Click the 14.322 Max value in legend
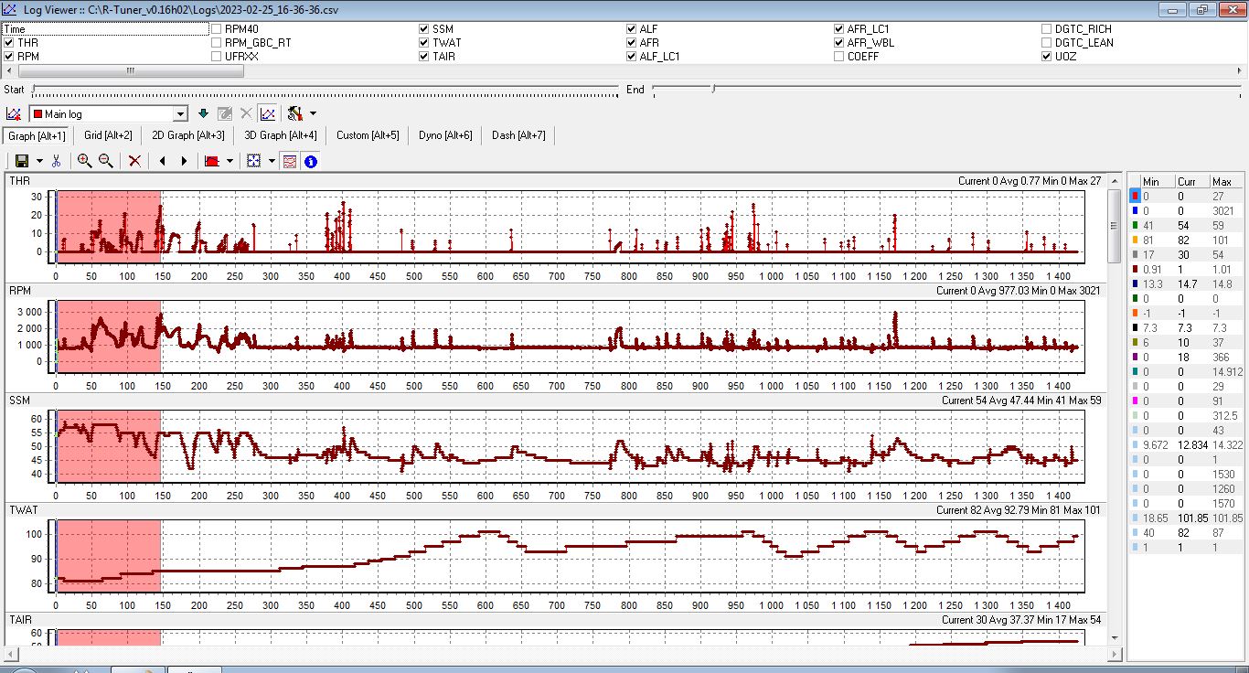The width and height of the screenshot is (1249, 673). pyautogui.click(x=1227, y=444)
